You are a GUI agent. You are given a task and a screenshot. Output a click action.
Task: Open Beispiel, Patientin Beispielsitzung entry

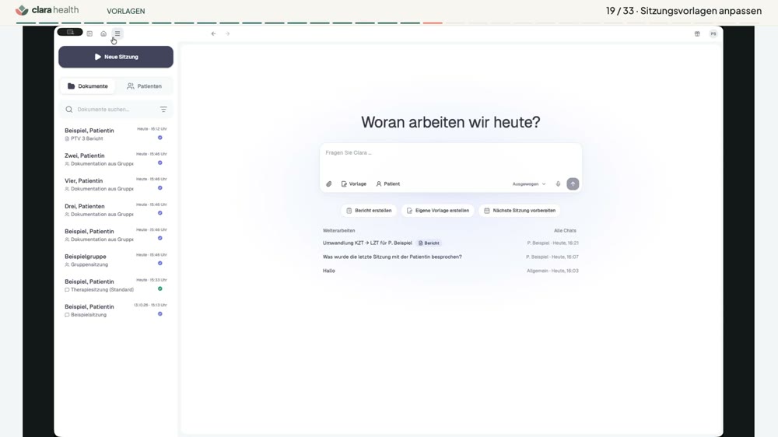(116, 311)
